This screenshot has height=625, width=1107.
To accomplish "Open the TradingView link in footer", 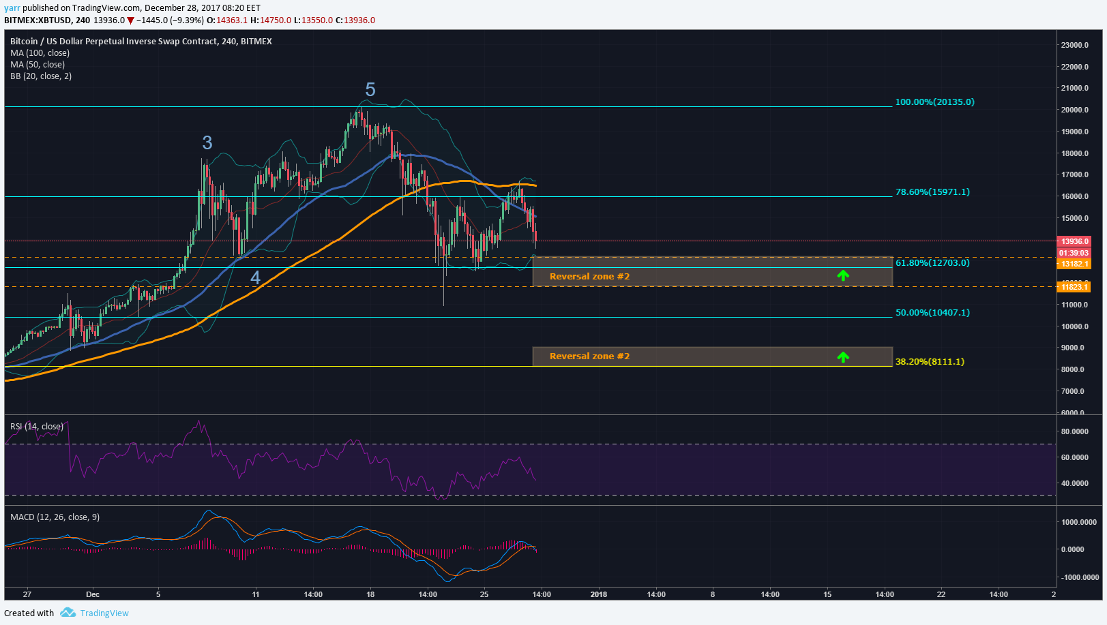I will (x=104, y=613).
